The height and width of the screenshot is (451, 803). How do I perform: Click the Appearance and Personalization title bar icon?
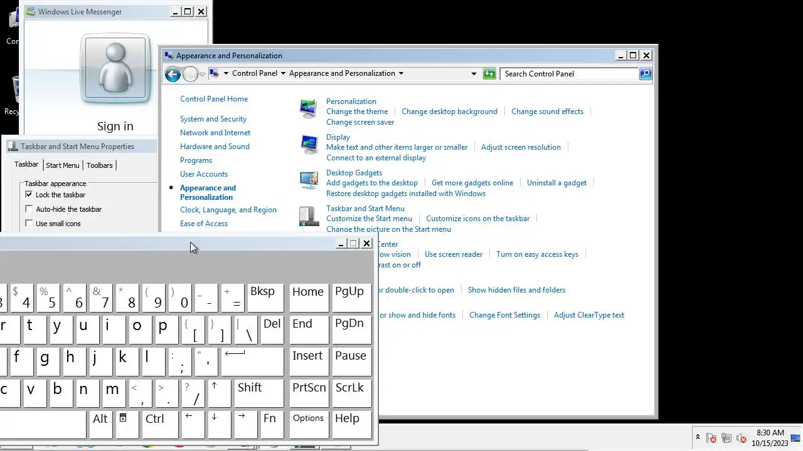coord(169,55)
